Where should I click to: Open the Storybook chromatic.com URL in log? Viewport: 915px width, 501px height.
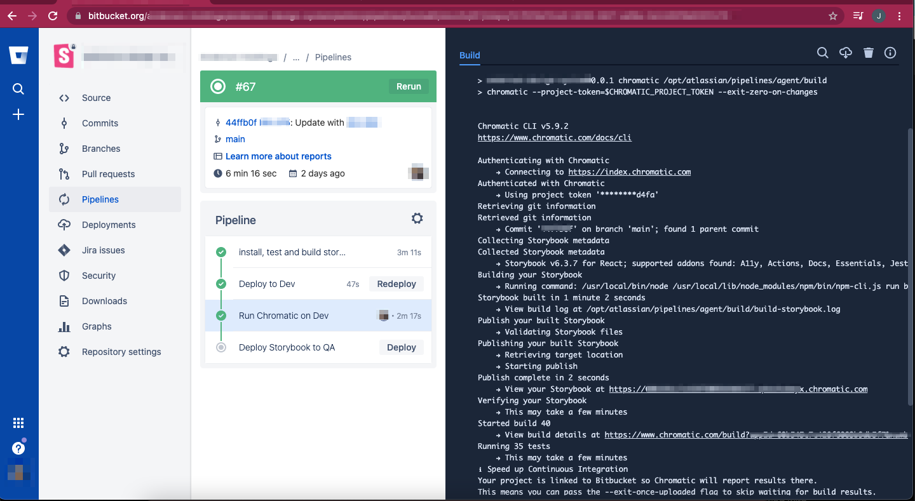(738, 389)
